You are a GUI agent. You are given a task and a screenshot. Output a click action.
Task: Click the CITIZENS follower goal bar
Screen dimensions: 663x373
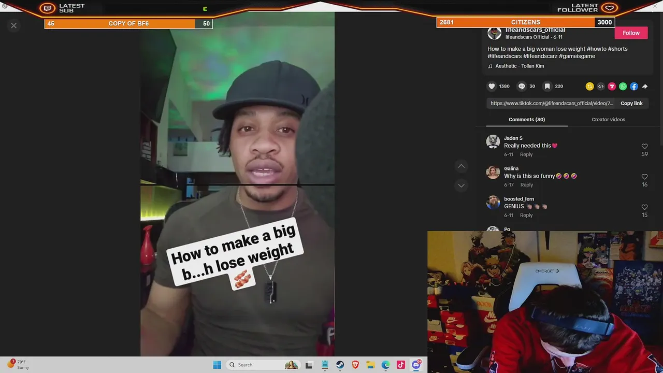point(526,22)
